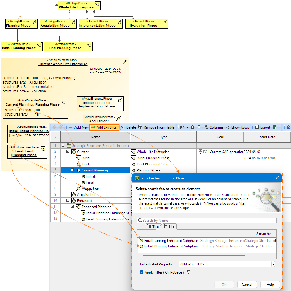Click the display mode icon in toolbar
The width and height of the screenshot is (291, 291).
[182, 127]
